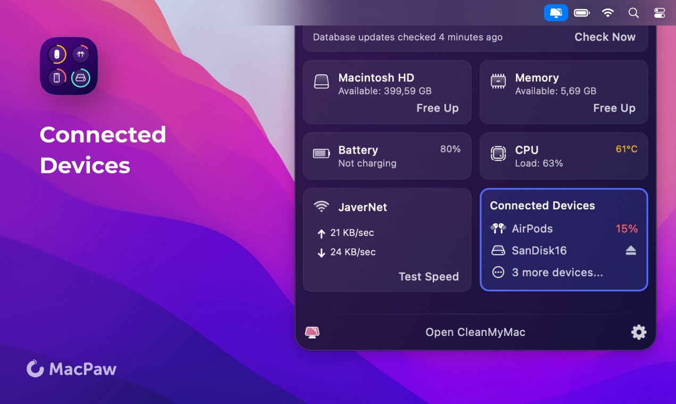Click the Macintosh HD drive icon
This screenshot has width=676, height=404.
[x=321, y=81]
